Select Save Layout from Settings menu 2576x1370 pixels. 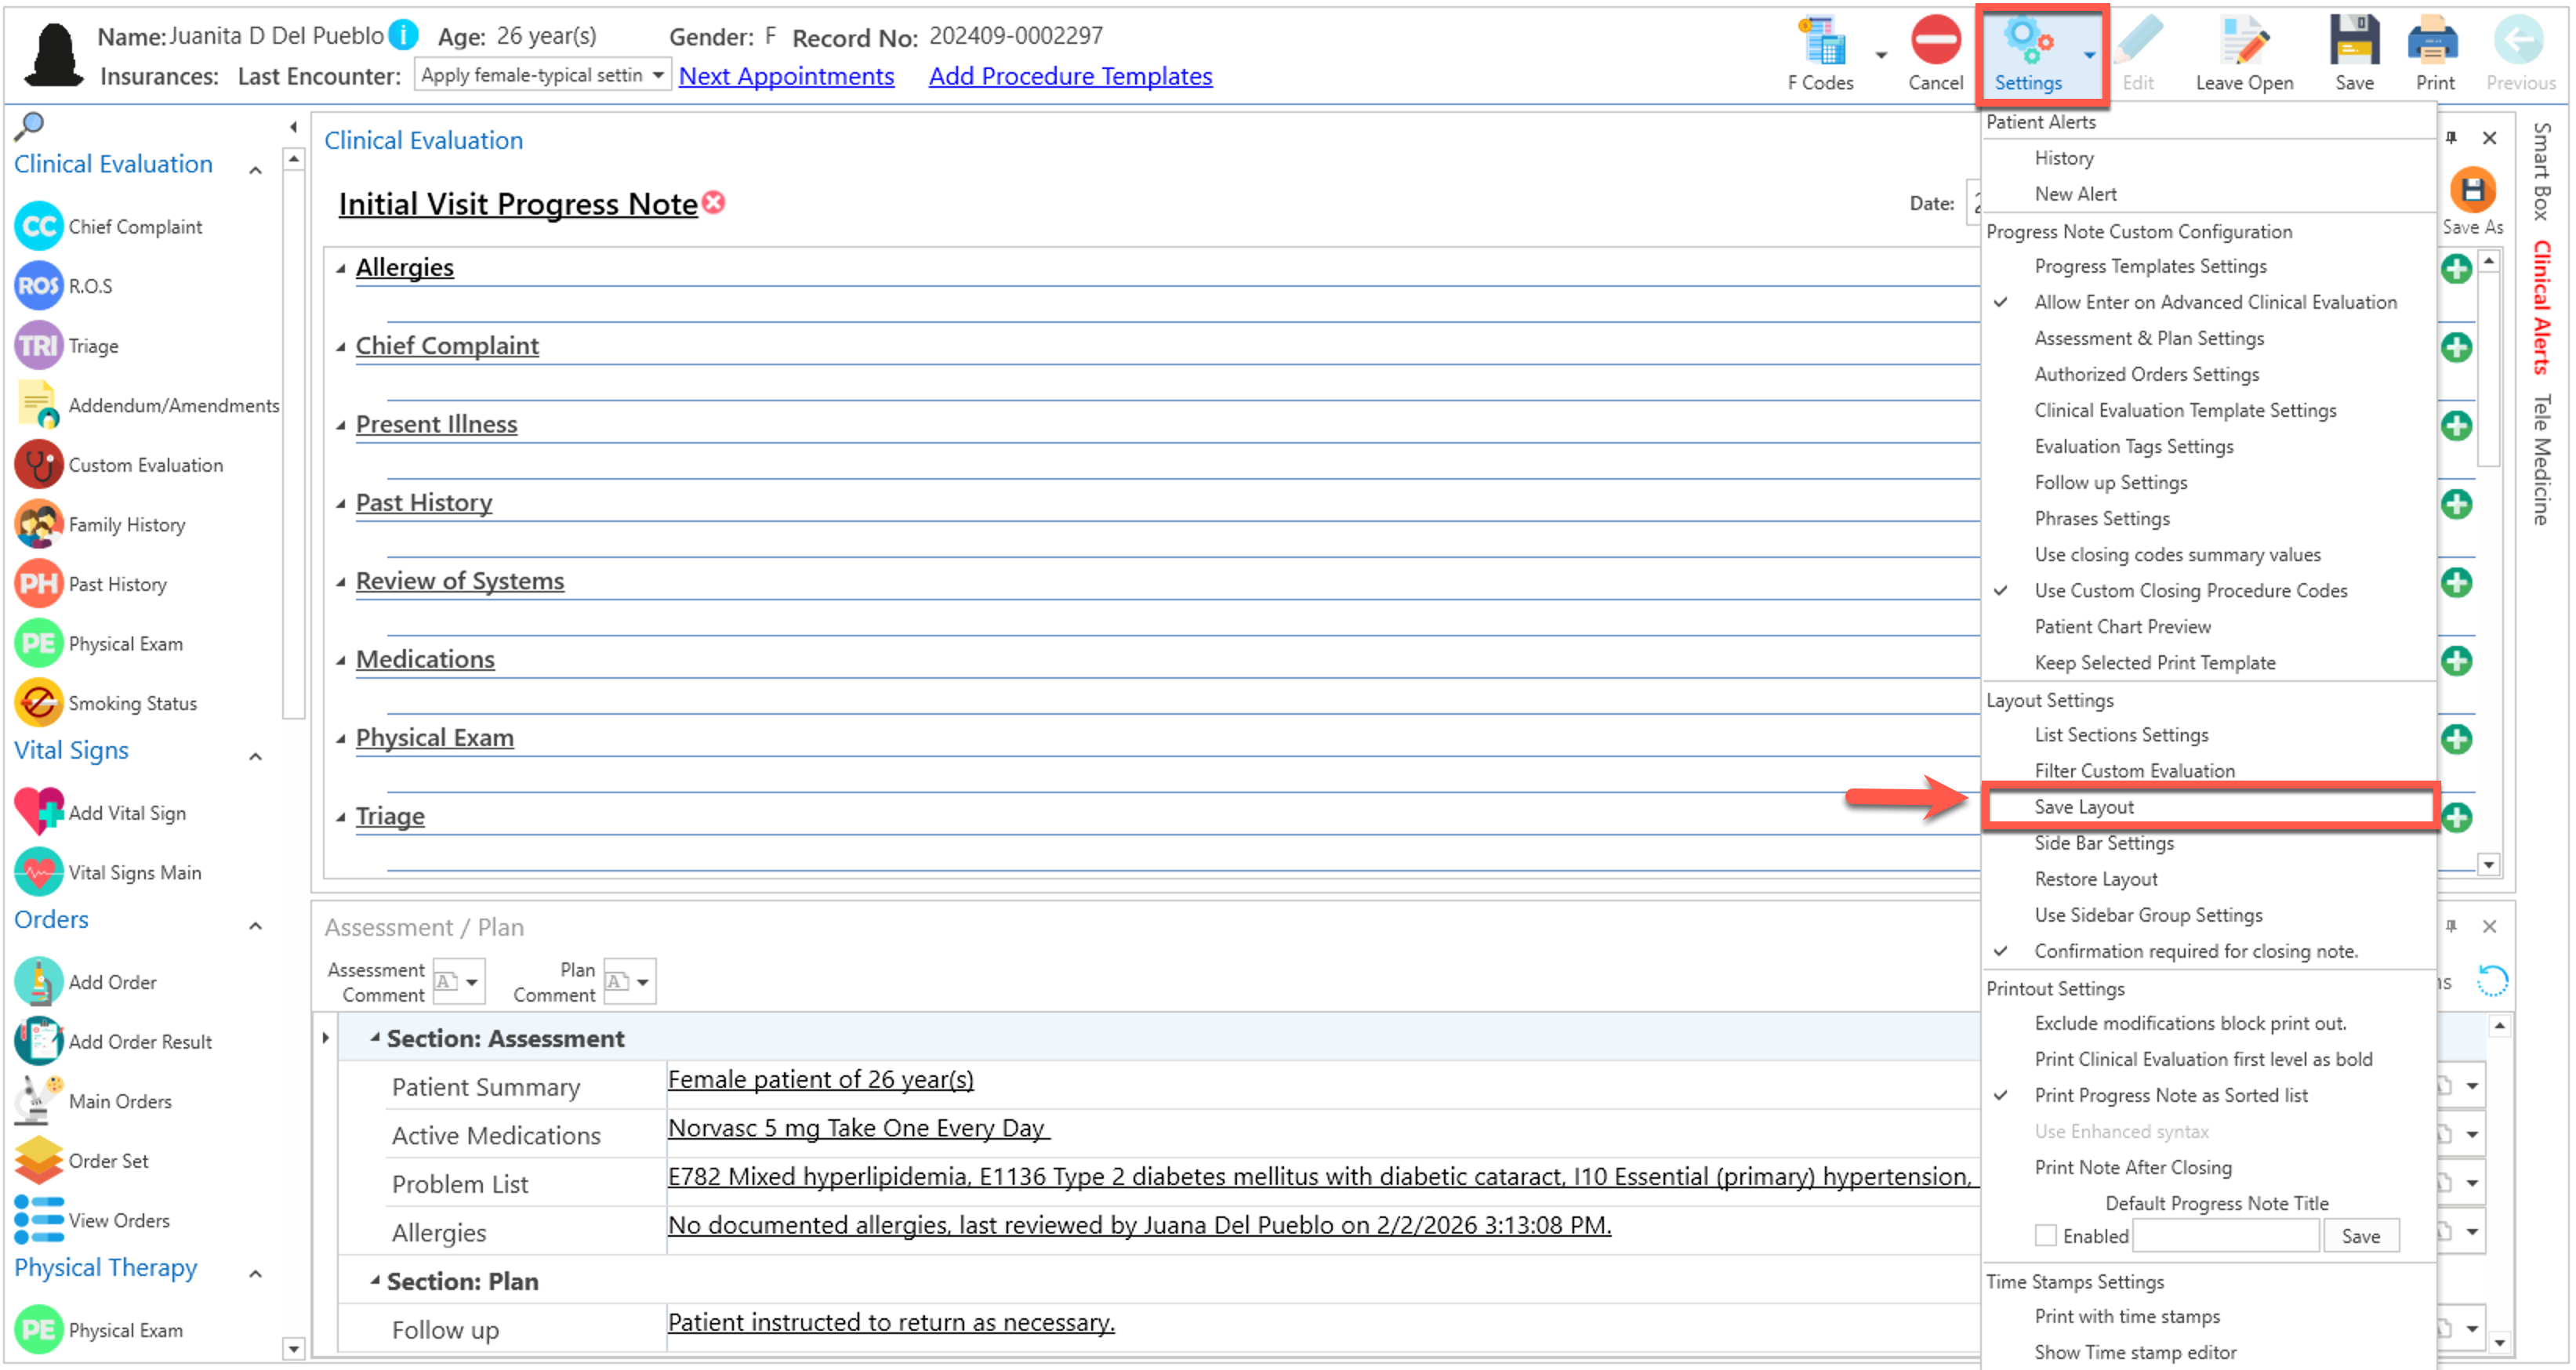click(2084, 807)
